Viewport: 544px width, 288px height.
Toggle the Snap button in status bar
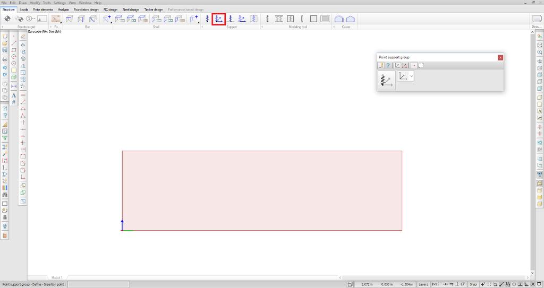pos(473,284)
